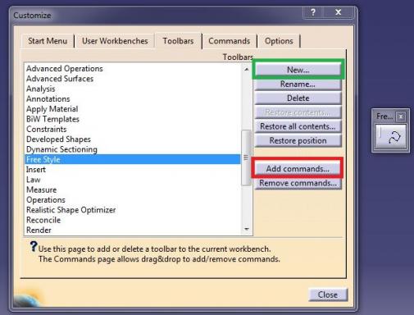Switch to the Start Menu tab
This screenshot has height=315, width=414.
(48, 41)
